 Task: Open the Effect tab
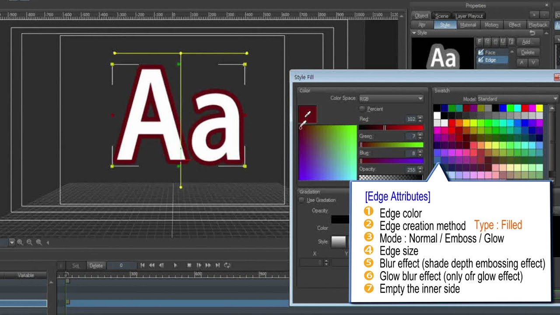(514, 25)
